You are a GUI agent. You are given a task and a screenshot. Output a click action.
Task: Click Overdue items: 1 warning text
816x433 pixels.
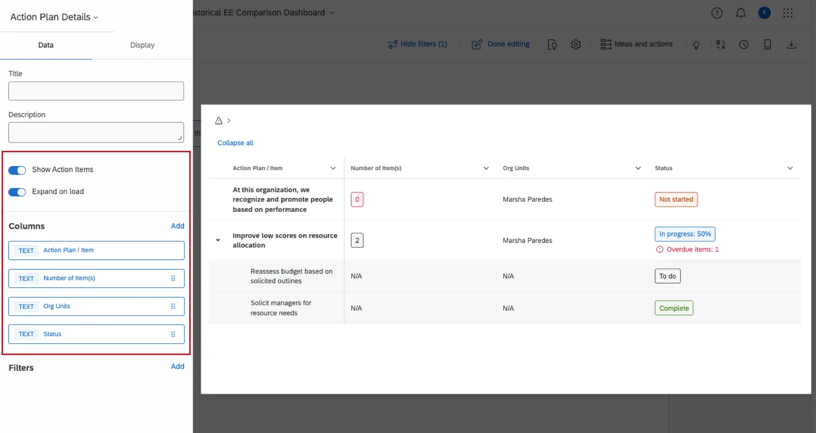click(687, 250)
